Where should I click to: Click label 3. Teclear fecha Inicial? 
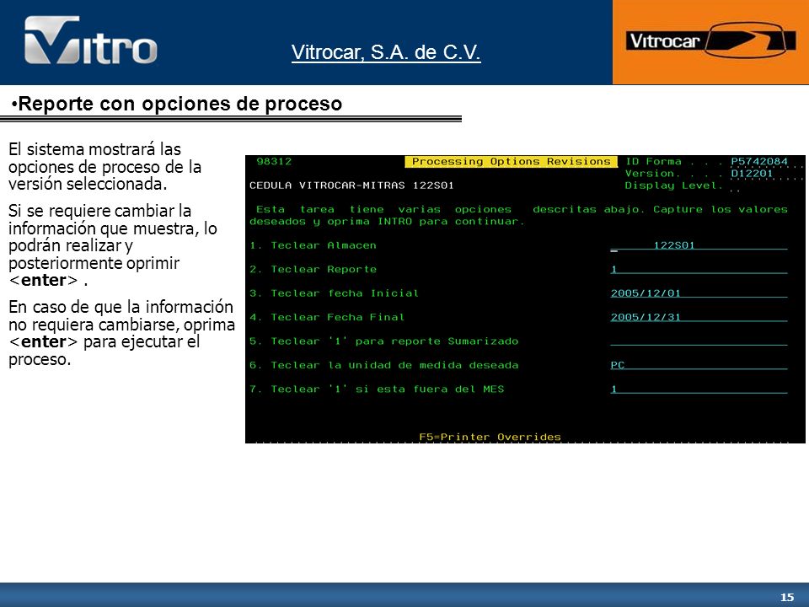tap(334, 293)
